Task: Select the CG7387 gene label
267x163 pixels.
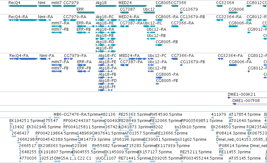Action: coord(128,9)
